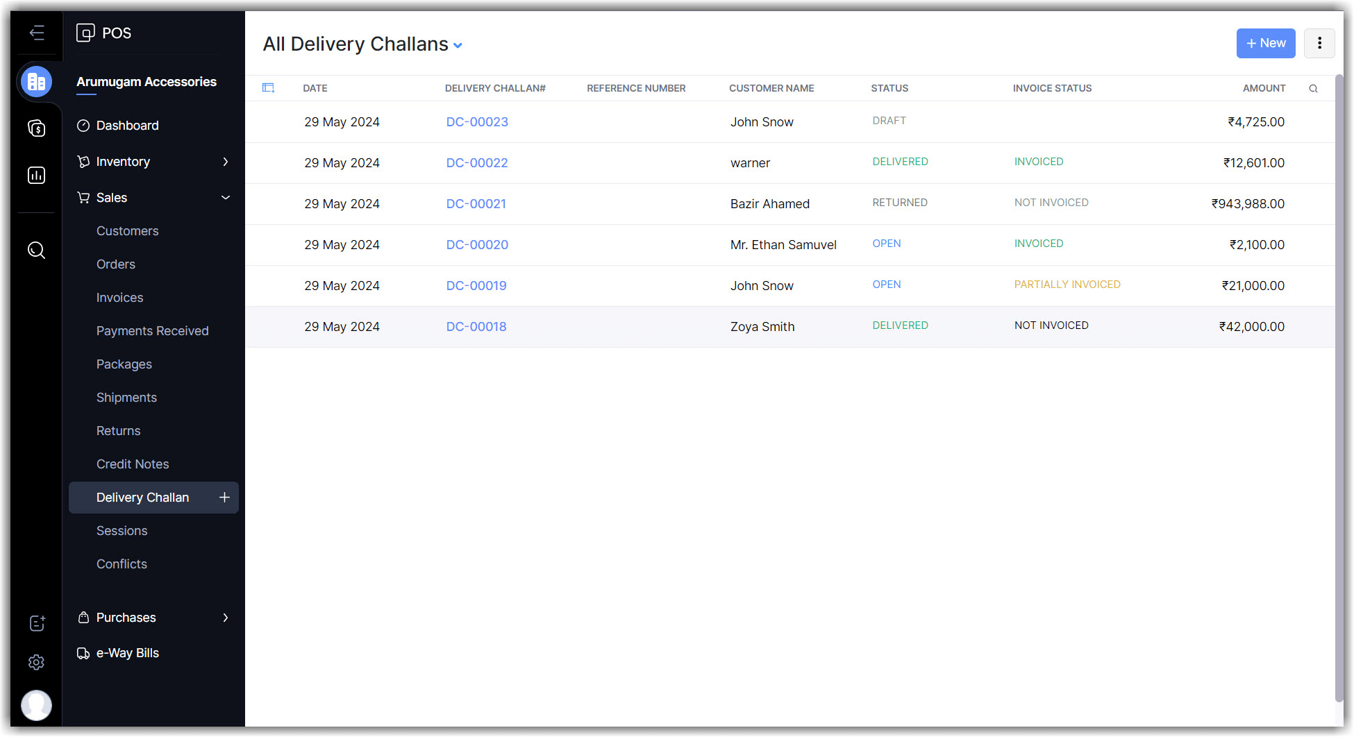Click the column customize icon in the table header
1354x737 pixels.
[268, 88]
